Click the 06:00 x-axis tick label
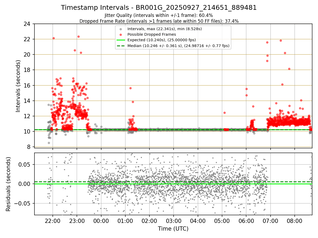318x238 pixels. coord(246,221)
